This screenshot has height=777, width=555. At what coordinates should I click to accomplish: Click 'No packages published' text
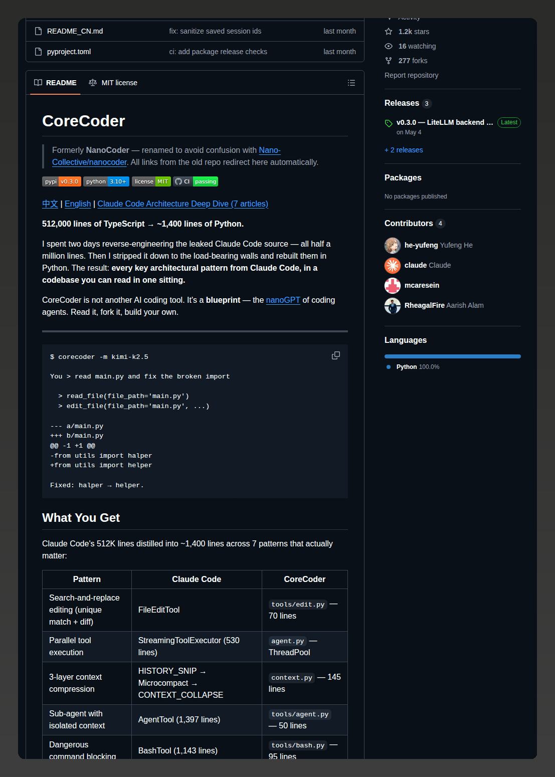tap(416, 197)
